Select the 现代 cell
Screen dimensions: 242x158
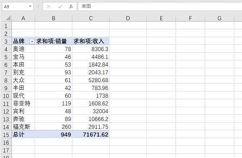tap(23, 95)
